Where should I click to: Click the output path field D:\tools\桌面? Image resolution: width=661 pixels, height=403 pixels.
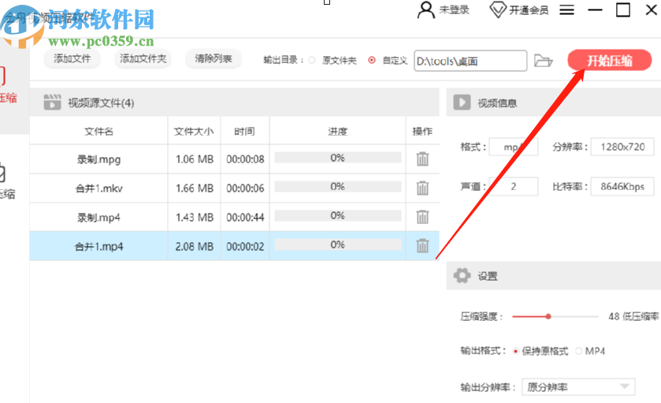470,61
